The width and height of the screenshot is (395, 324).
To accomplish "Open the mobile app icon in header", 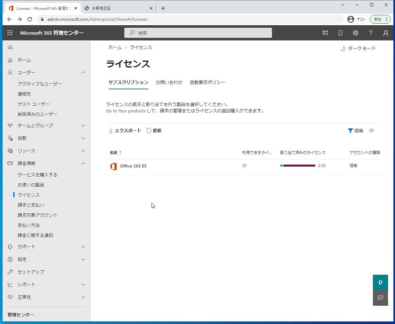I will [340, 33].
